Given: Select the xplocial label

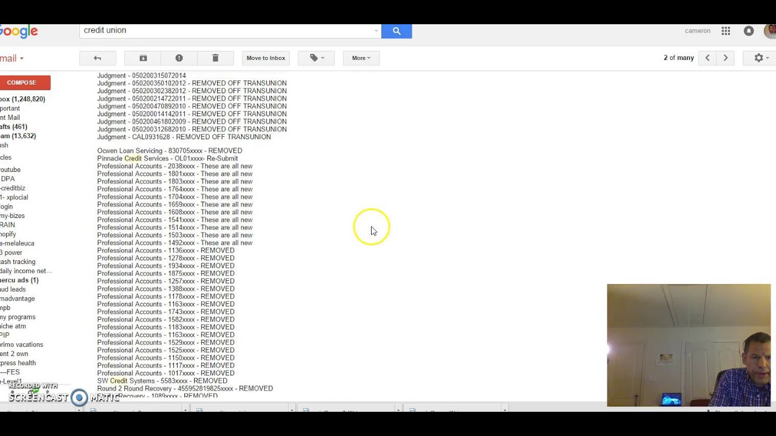Looking at the screenshot, I should (14, 197).
